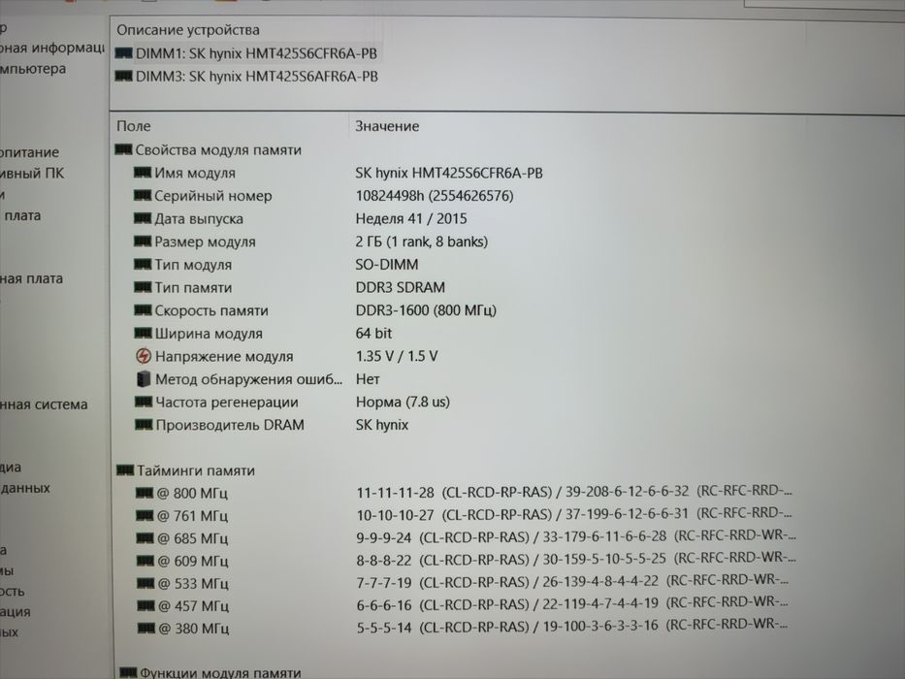Click the SO-DIMM value
Viewport: 905px width, 679px height.
click(387, 265)
